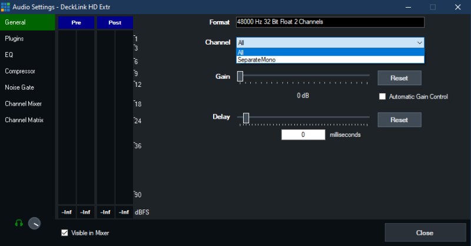Open the Plugins settings tab
This screenshot has width=471, height=246.
pos(15,38)
